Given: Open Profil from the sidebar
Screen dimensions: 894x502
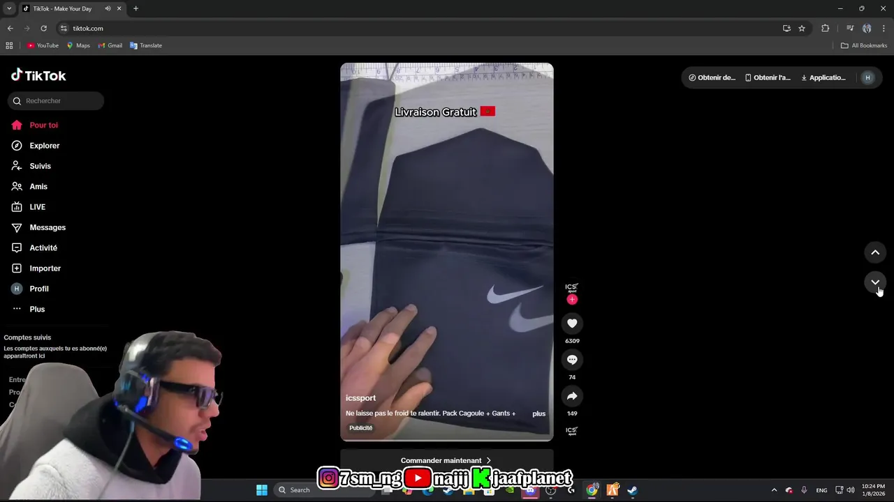Looking at the screenshot, I should coord(30,289).
